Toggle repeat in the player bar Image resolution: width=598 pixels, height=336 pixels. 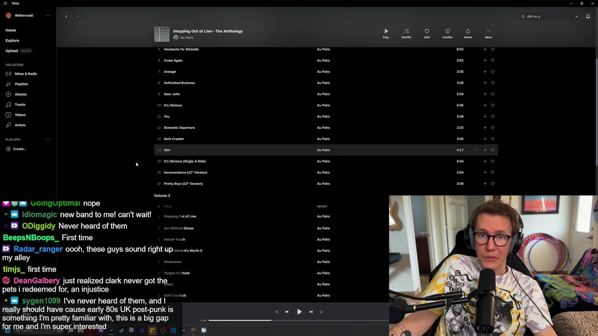[x=321, y=312]
